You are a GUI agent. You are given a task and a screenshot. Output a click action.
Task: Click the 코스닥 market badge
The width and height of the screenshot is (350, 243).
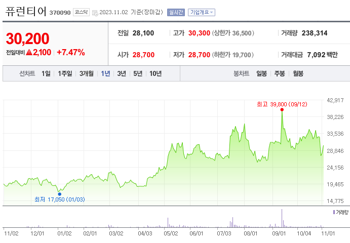click(81, 12)
